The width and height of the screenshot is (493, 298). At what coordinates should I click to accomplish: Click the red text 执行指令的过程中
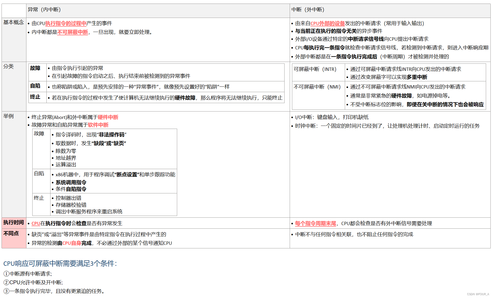(x=66, y=24)
